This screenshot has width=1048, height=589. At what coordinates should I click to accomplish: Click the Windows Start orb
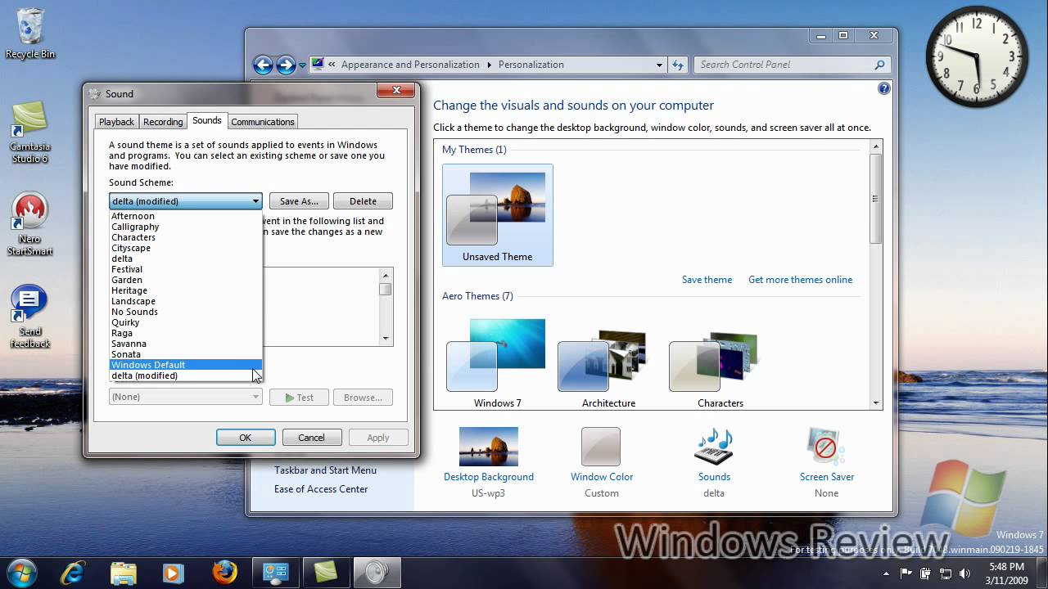point(21,571)
